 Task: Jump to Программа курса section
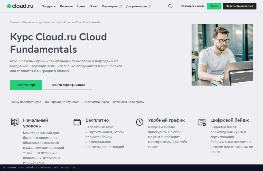96,102
